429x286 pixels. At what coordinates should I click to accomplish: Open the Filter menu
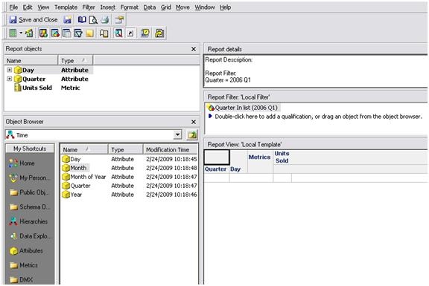tap(89, 7)
